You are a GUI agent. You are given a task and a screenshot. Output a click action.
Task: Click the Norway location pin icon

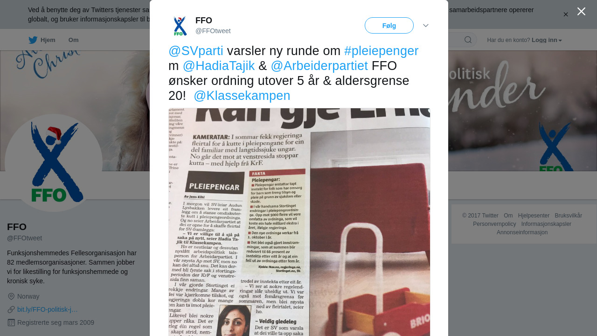click(11, 296)
